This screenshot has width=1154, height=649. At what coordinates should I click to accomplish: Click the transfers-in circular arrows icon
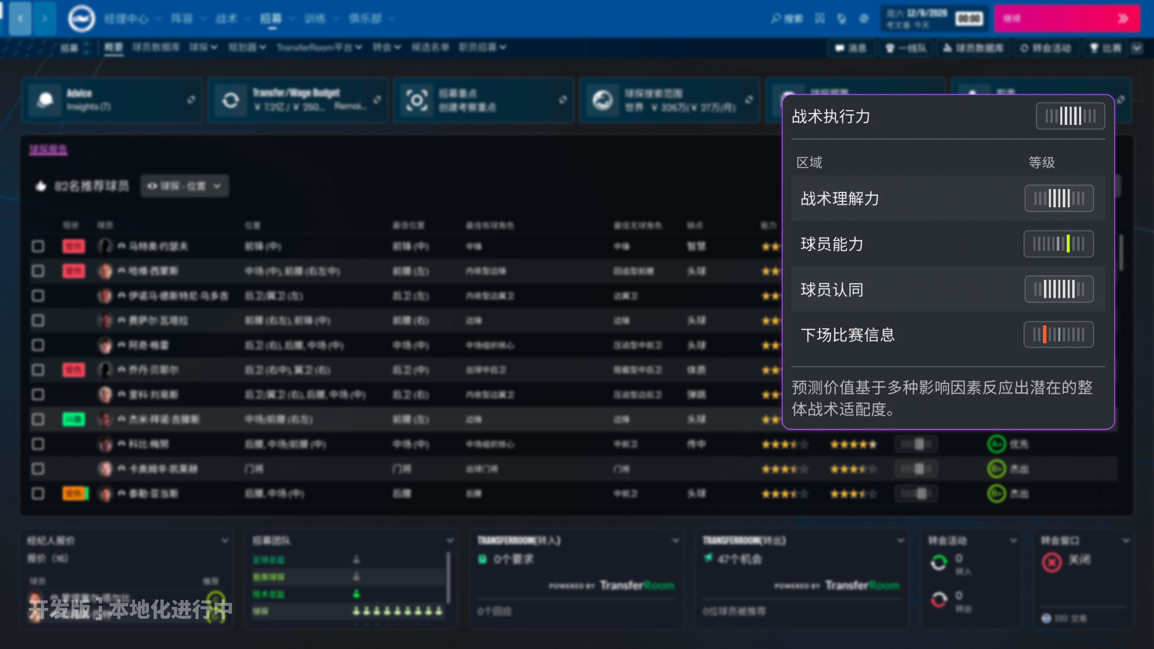click(939, 562)
